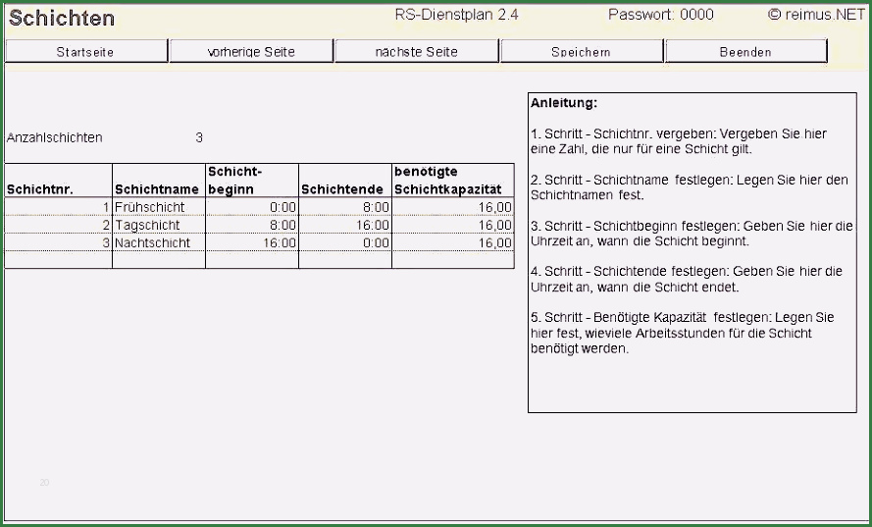
Task: Go to vorherige Seite
Action: coord(251,52)
